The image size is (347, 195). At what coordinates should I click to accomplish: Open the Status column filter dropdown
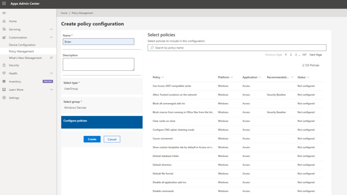pyautogui.click(x=308, y=77)
